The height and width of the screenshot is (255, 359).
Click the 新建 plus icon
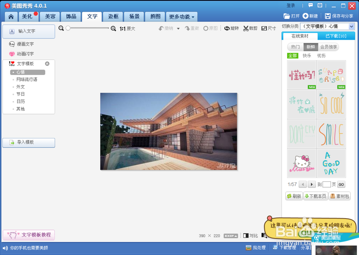click(x=306, y=16)
